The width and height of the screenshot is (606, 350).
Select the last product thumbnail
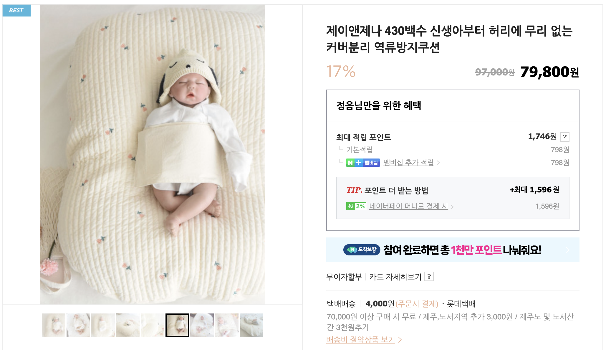[x=251, y=325]
